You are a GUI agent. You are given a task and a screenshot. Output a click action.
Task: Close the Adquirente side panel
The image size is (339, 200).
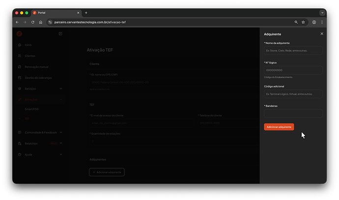[322, 34]
